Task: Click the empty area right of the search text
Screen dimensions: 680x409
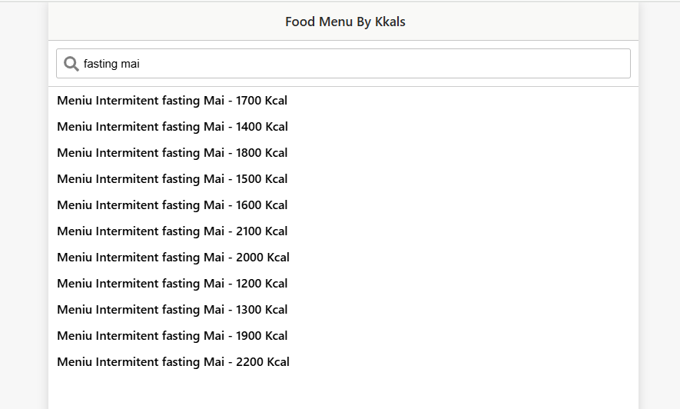Action: pyautogui.click(x=384, y=64)
